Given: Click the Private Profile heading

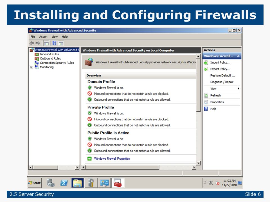Looking at the screenshot, I should coord(101,107).
